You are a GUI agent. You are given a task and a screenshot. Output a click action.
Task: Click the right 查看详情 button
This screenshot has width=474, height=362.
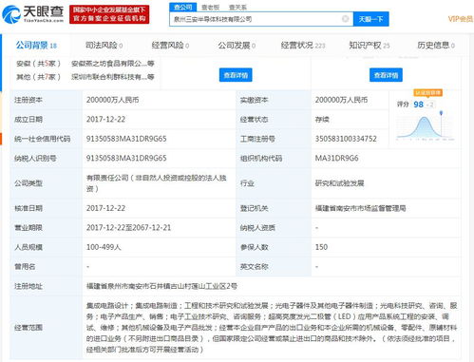pyautogui.click(x=386, y=75)
